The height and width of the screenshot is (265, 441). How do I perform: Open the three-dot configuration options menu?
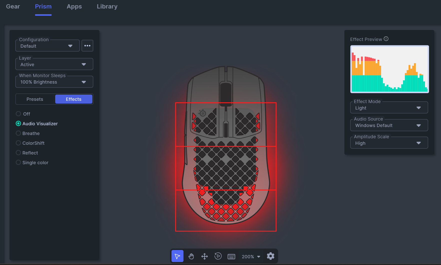[x=87, y=46]
